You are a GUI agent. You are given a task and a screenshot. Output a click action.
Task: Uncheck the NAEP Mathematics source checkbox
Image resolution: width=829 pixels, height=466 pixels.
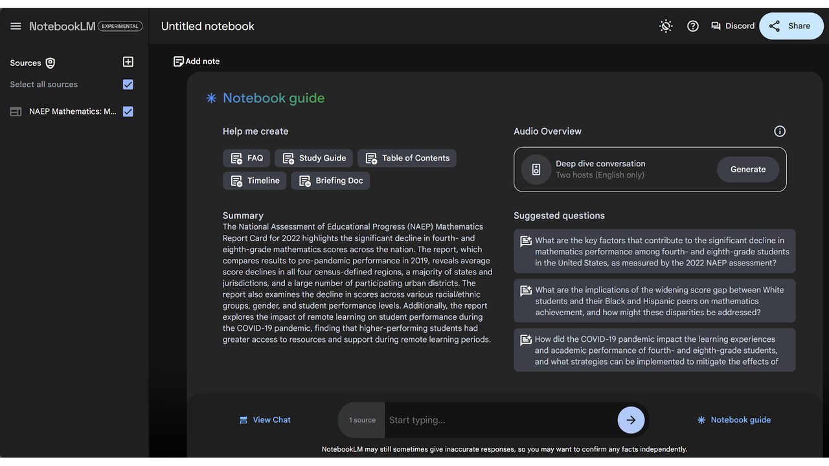coord(128,111)
